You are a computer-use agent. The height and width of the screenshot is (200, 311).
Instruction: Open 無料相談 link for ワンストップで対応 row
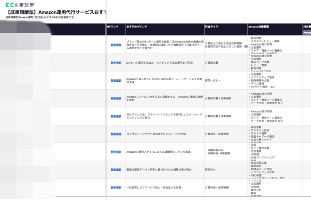pyautogui.click(x=116, y=134)
